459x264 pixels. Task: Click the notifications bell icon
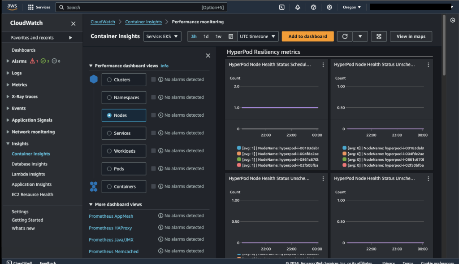tap(298, 7)
